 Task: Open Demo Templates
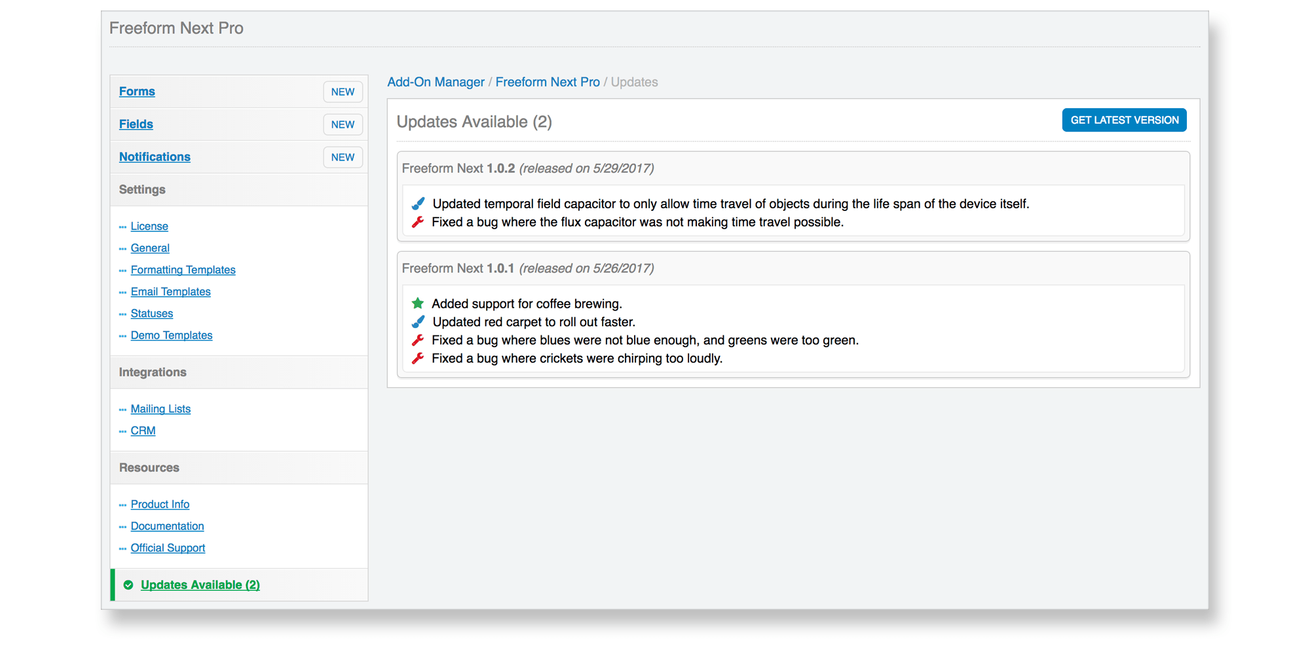pos(172,335)
